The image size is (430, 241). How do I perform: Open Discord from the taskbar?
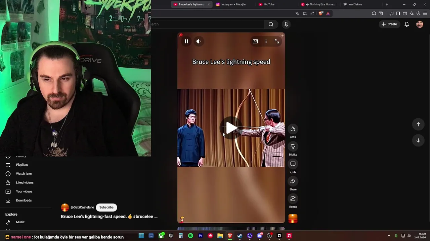click(260, 236)
